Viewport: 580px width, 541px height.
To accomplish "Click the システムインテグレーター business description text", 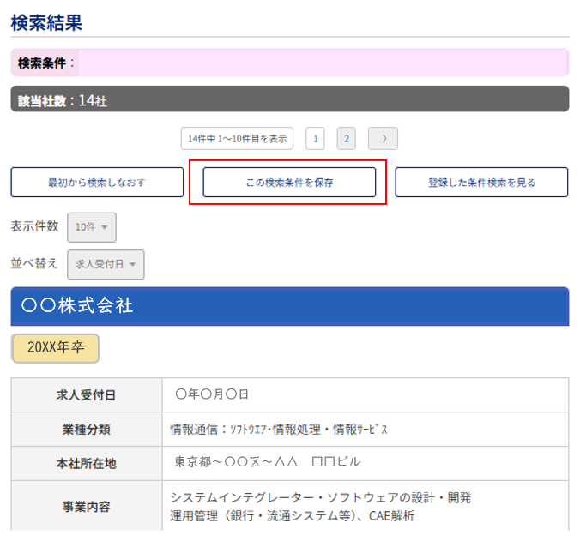I will (x=320, y=497).
